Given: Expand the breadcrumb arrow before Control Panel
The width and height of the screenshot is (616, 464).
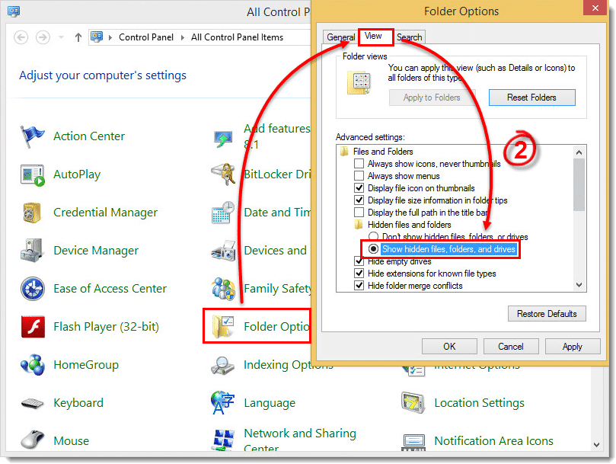Looking at the screenshot, I should click(110, 38).
